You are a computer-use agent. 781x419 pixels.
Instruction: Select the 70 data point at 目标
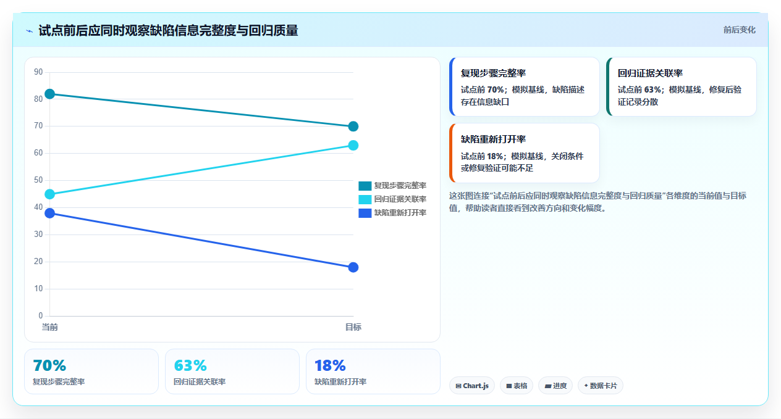353,127
